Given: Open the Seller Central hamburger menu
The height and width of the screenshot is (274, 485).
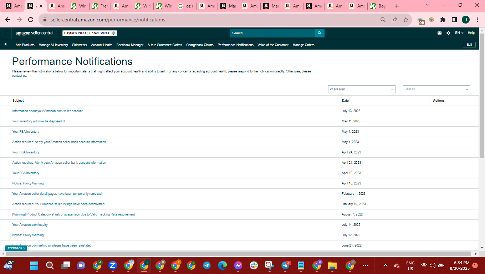Looking at the screenshot, I should [x=5, y=33].
